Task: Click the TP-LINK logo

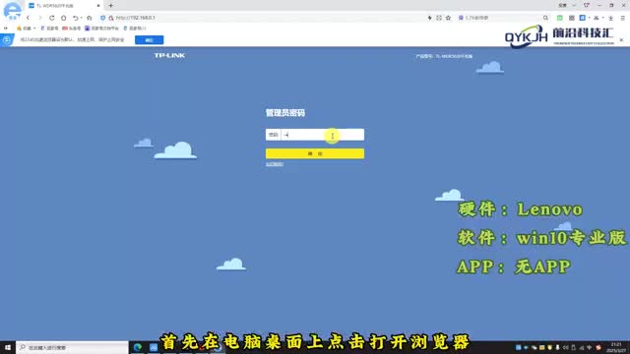Action: [x=169, y=55]
